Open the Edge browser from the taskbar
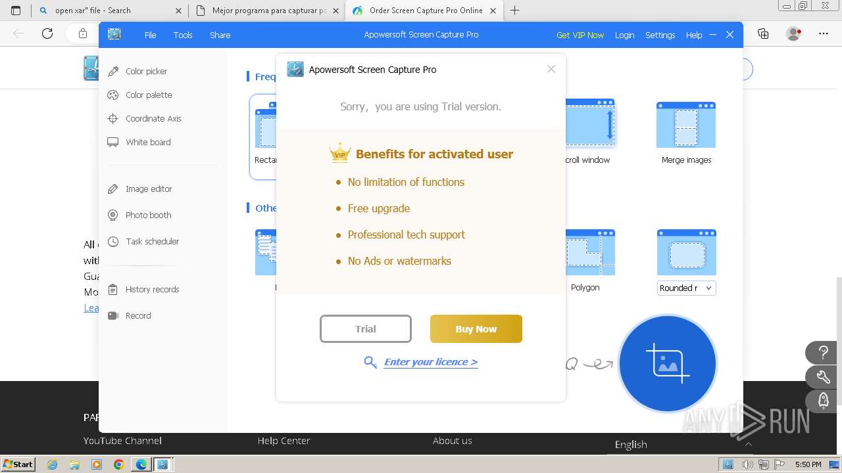This screenshot has height=473, width=842. coord(141,464)
